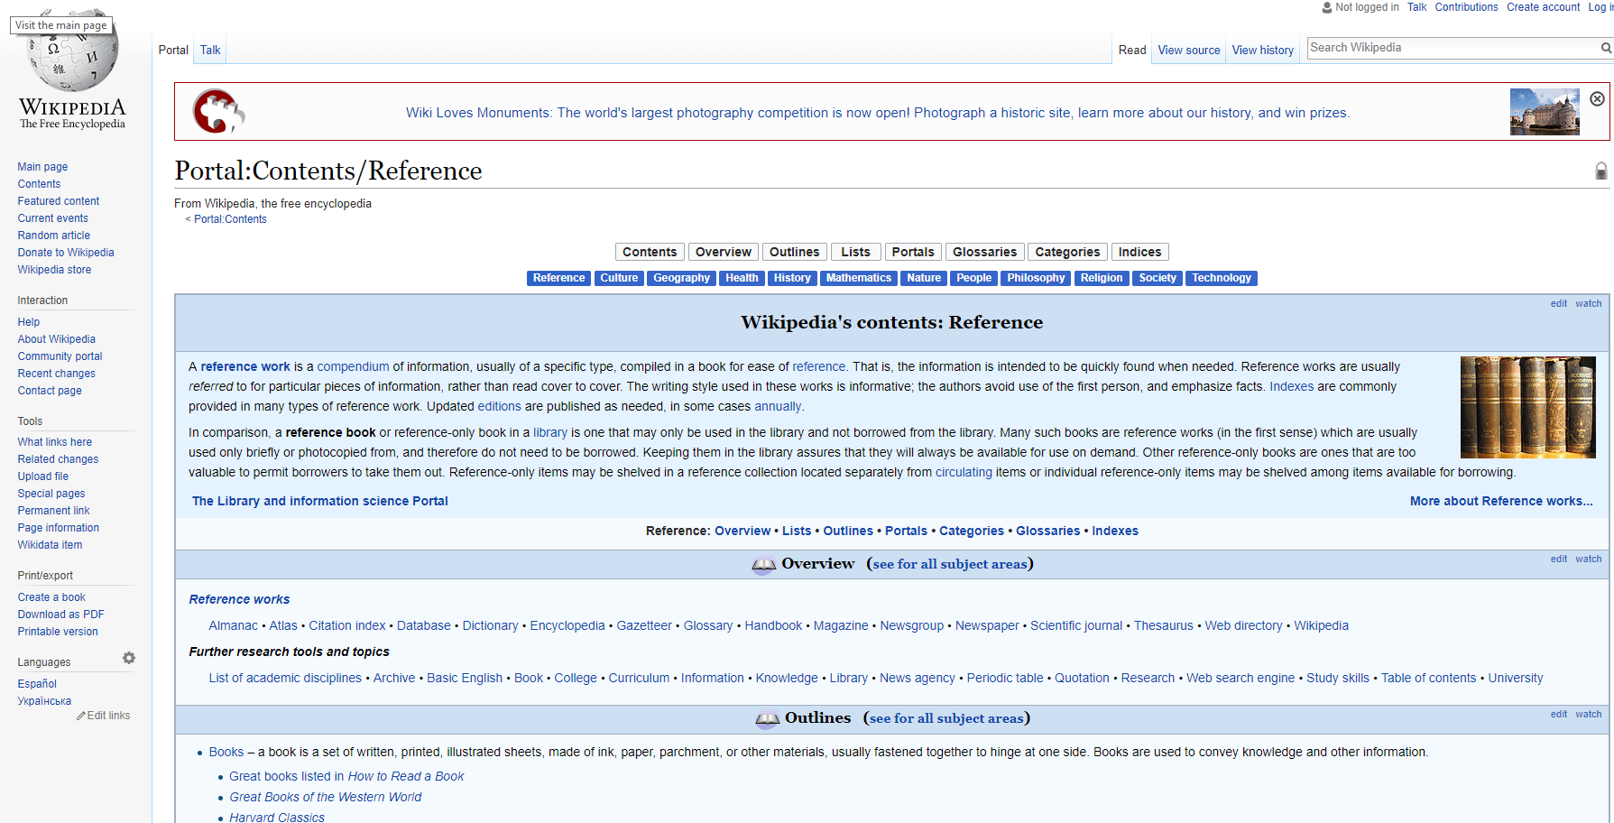Open the Outlines navigation button

point(794,252)
